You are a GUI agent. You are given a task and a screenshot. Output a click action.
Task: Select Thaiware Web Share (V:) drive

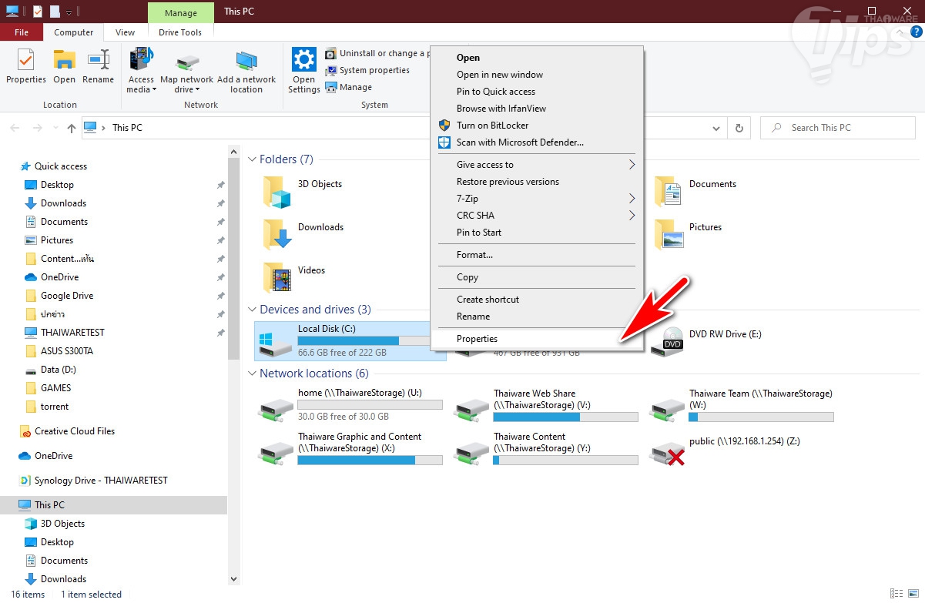click(x=547, y=405)
